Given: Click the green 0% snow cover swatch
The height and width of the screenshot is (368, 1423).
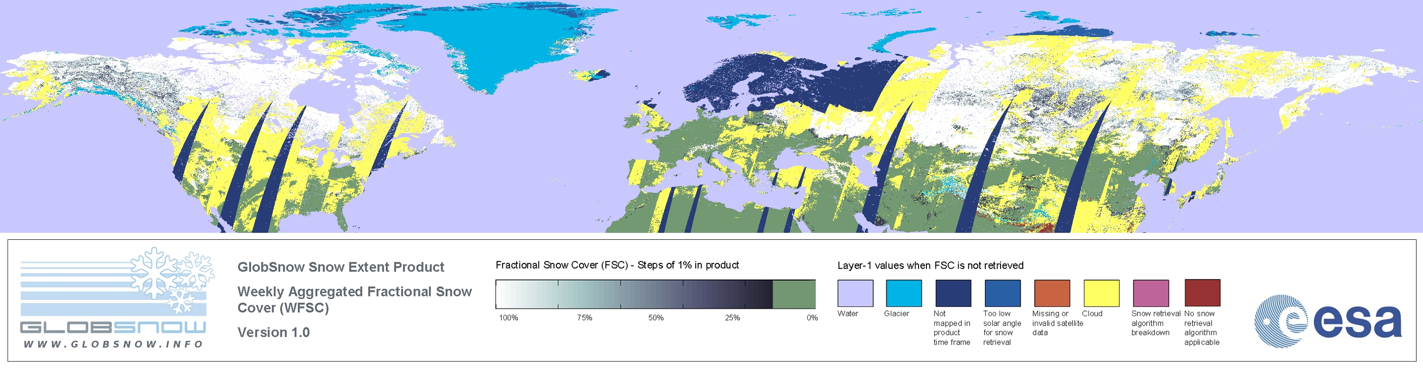Looking at the screenshot, I should 794,294.
